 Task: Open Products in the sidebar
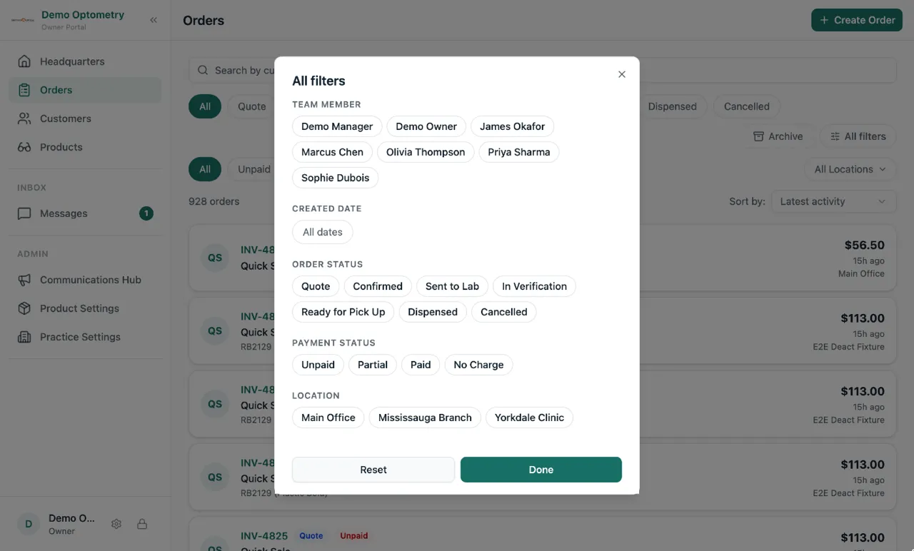pyautogui.click(x=85, y=147)
